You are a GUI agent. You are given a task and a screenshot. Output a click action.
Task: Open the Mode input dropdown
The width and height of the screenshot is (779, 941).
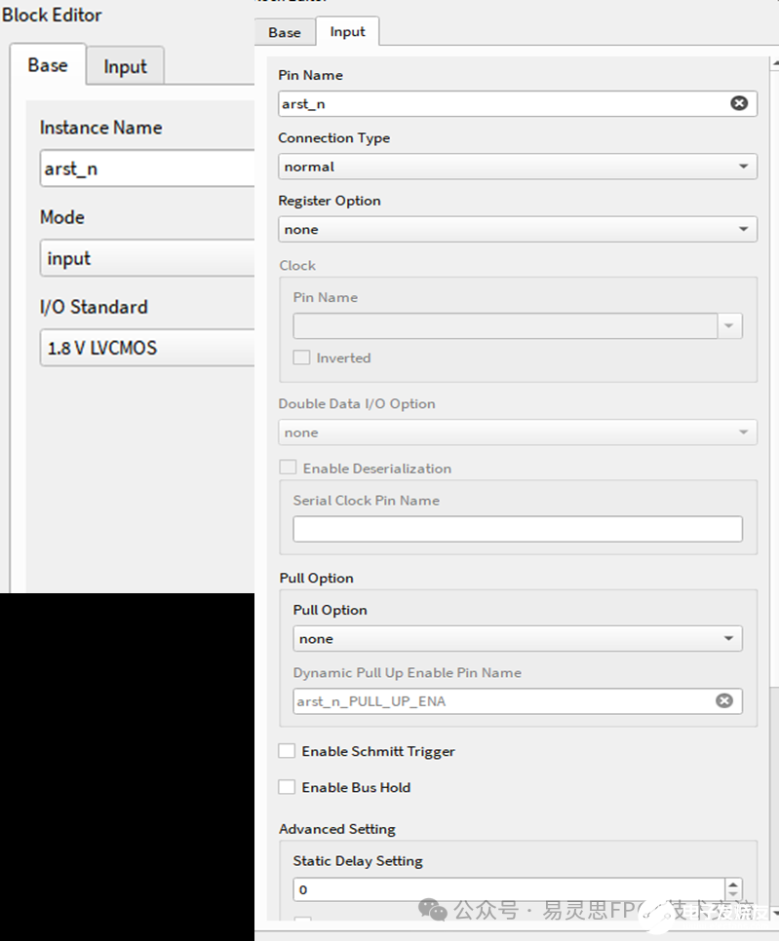point(146,258)
